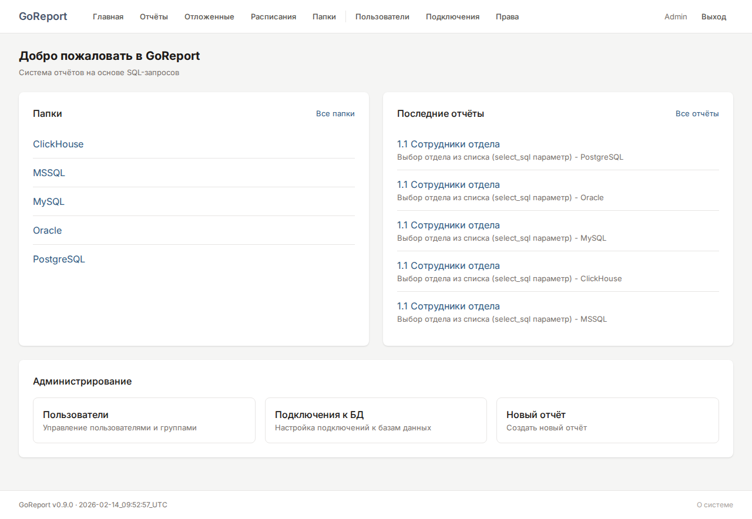752x519 pixels.
Task: Open Сотрудники отдела report for Oracle
Action: point(448,185)
